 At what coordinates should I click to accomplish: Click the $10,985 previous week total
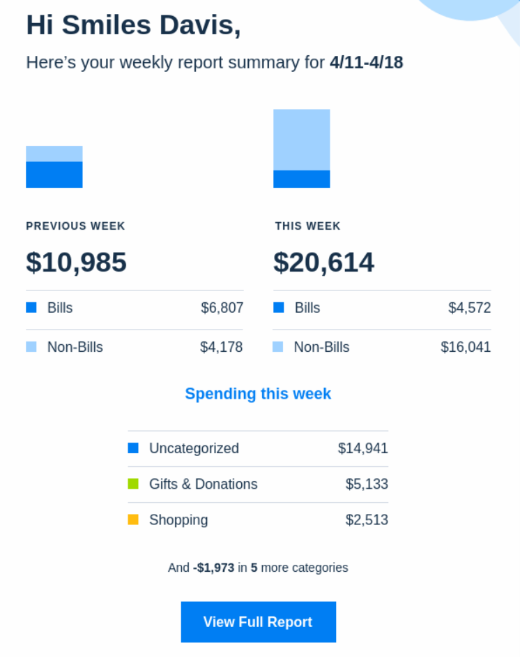pos(76,263)
